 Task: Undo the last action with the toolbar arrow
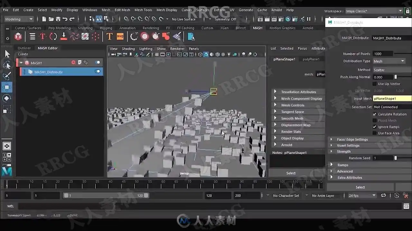pos(65,19)
